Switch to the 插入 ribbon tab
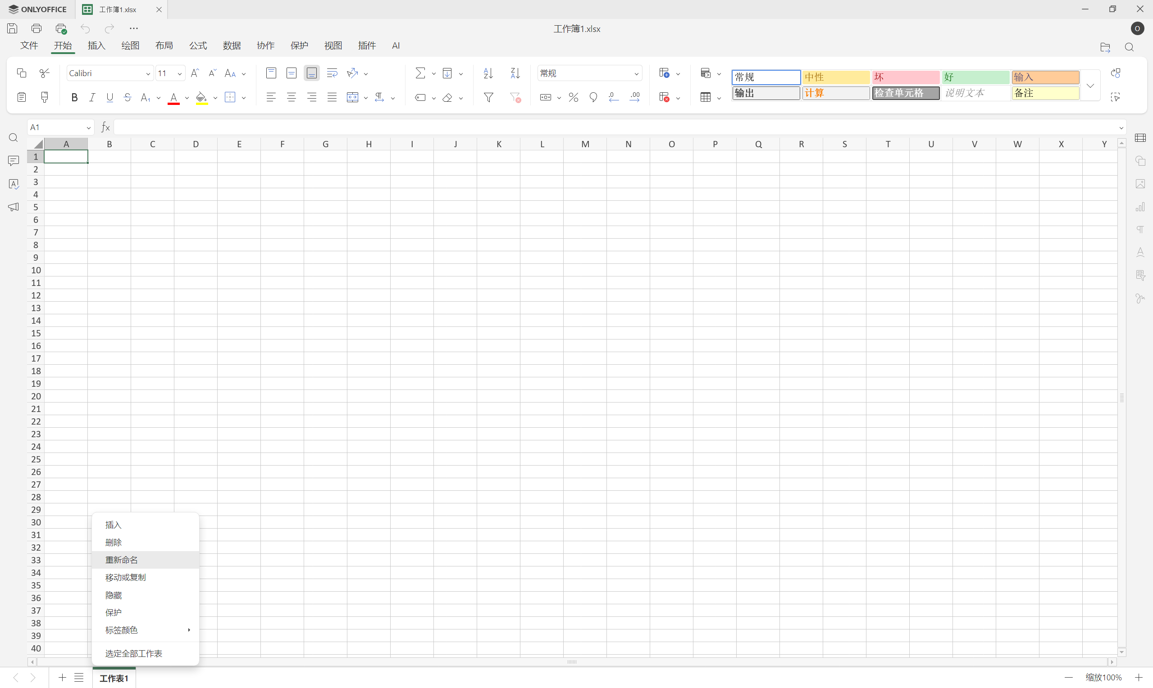The width and height of the screenshot is (1153, 688). coord(96,45)
